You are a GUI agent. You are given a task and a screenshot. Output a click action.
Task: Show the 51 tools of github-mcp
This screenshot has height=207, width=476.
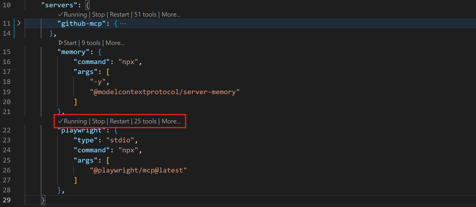pos(145,15)
